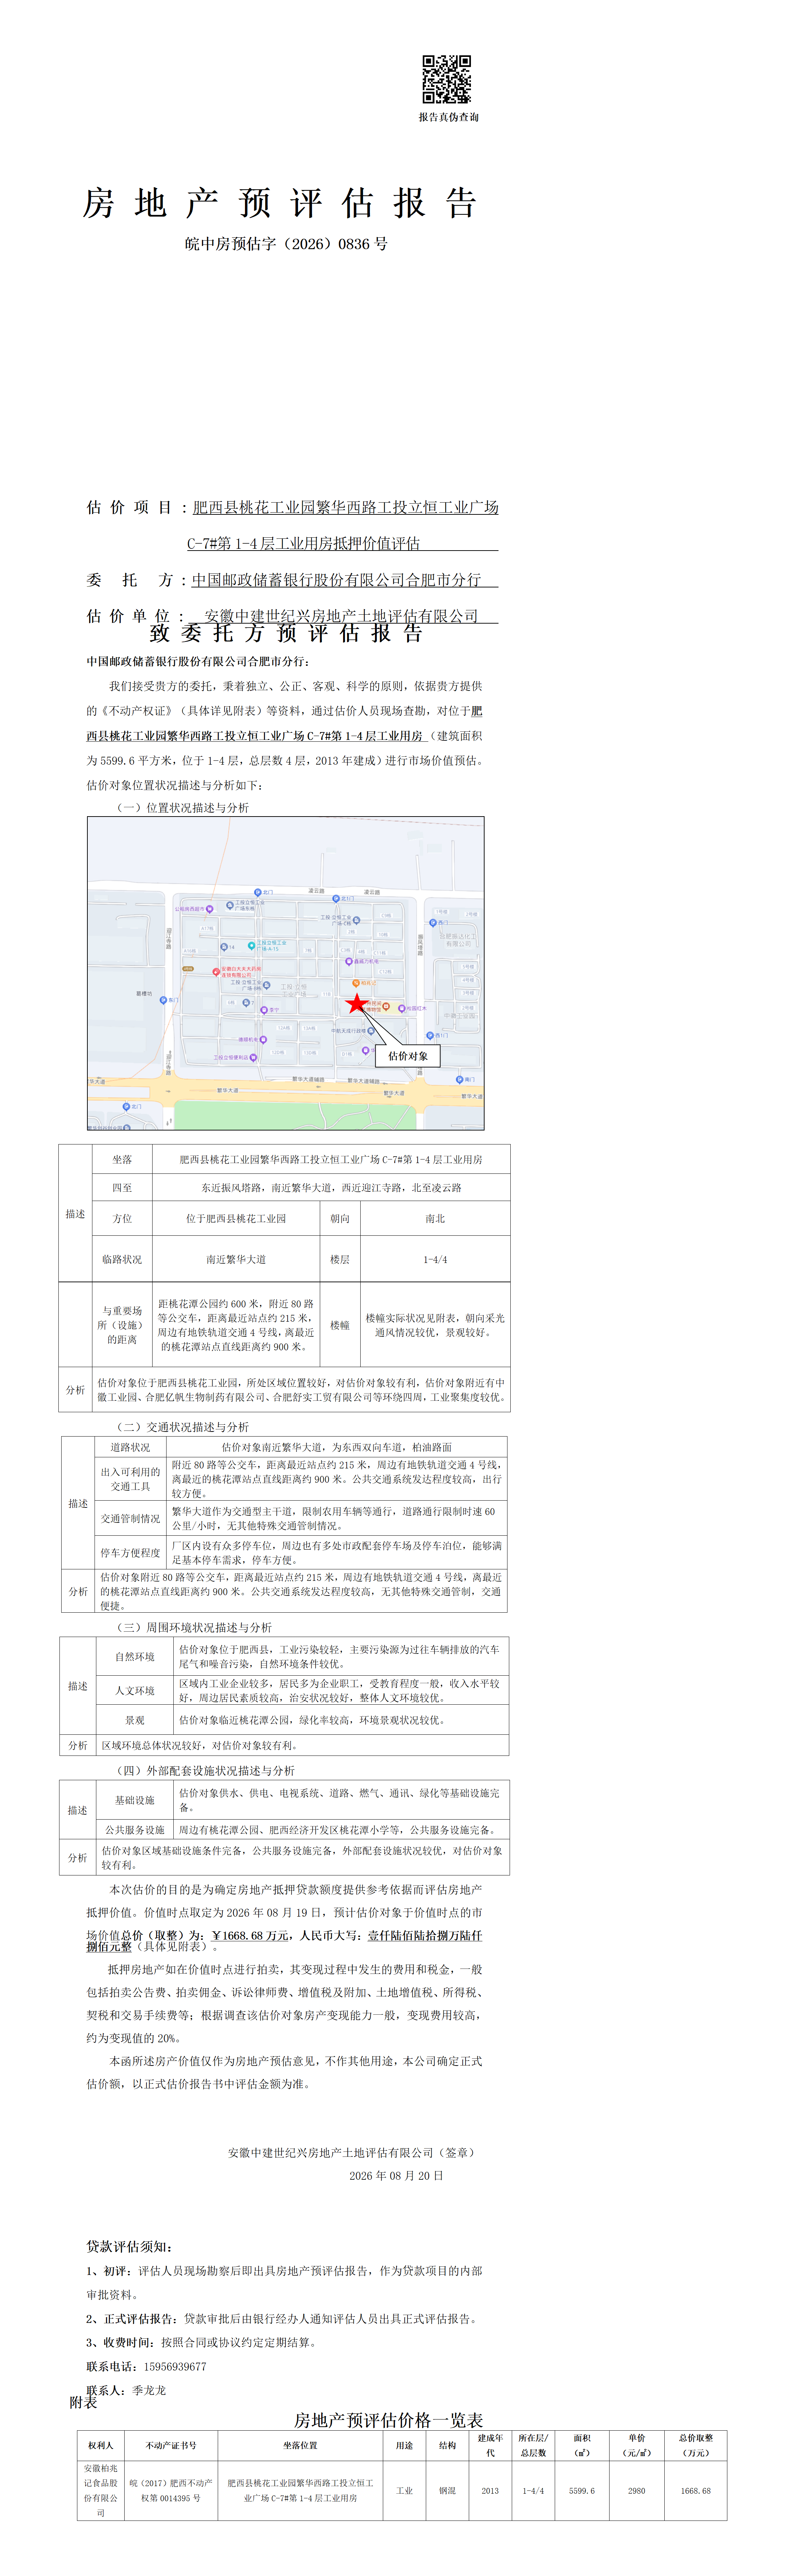
Task: Click the 钢混 structure cell
Action: (x=447, y=2490)
